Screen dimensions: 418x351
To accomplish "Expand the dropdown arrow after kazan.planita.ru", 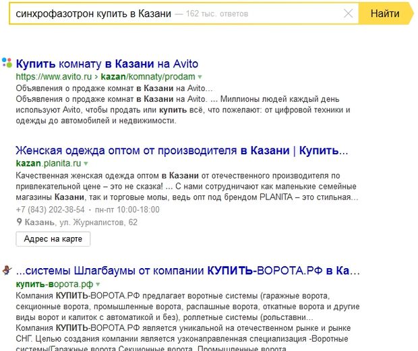I will coord(86,164).
